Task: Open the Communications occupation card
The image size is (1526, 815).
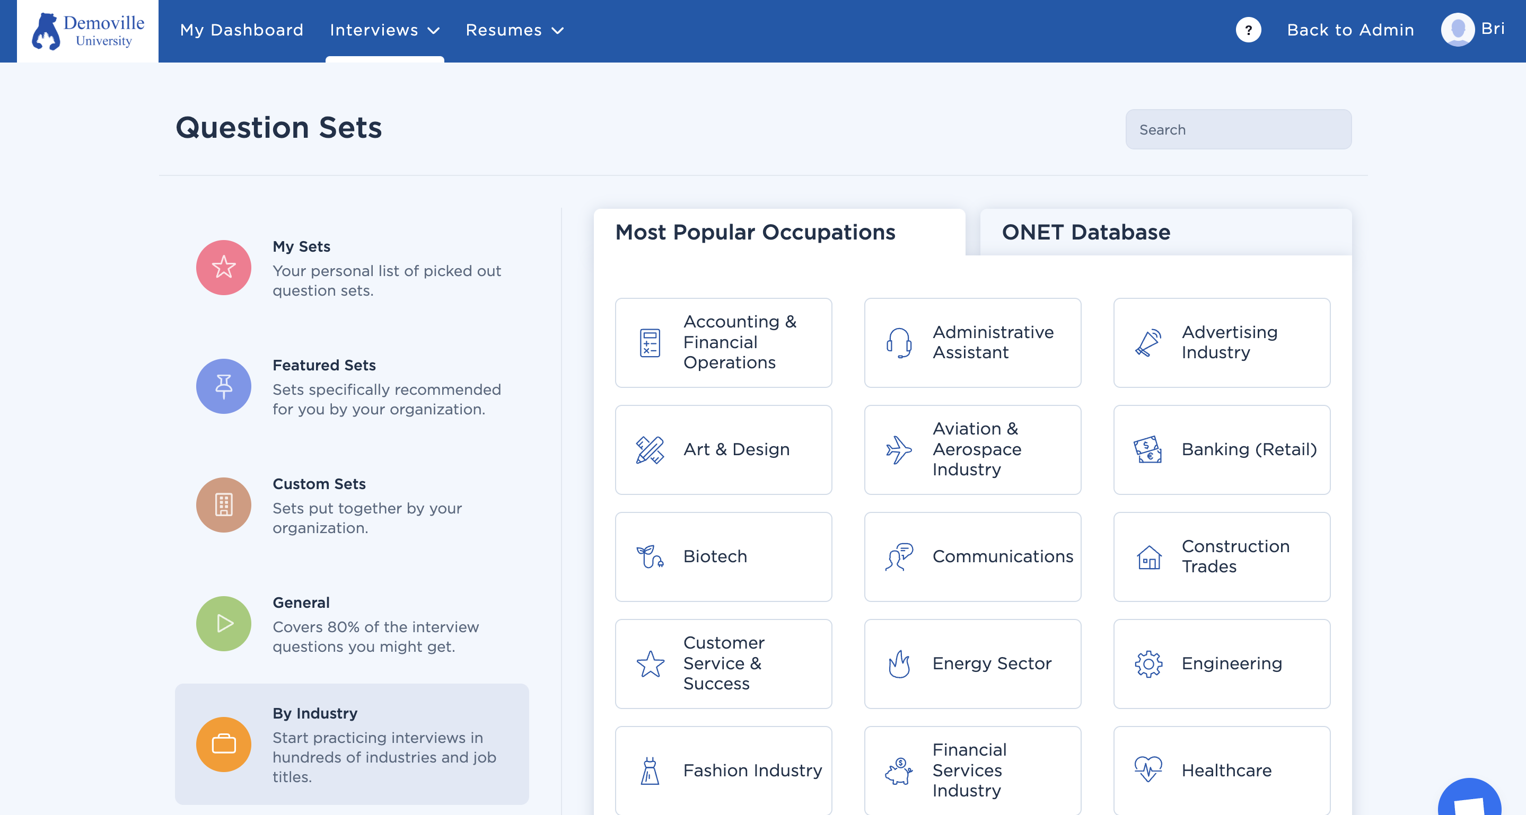Action: (x=972, y=557)
